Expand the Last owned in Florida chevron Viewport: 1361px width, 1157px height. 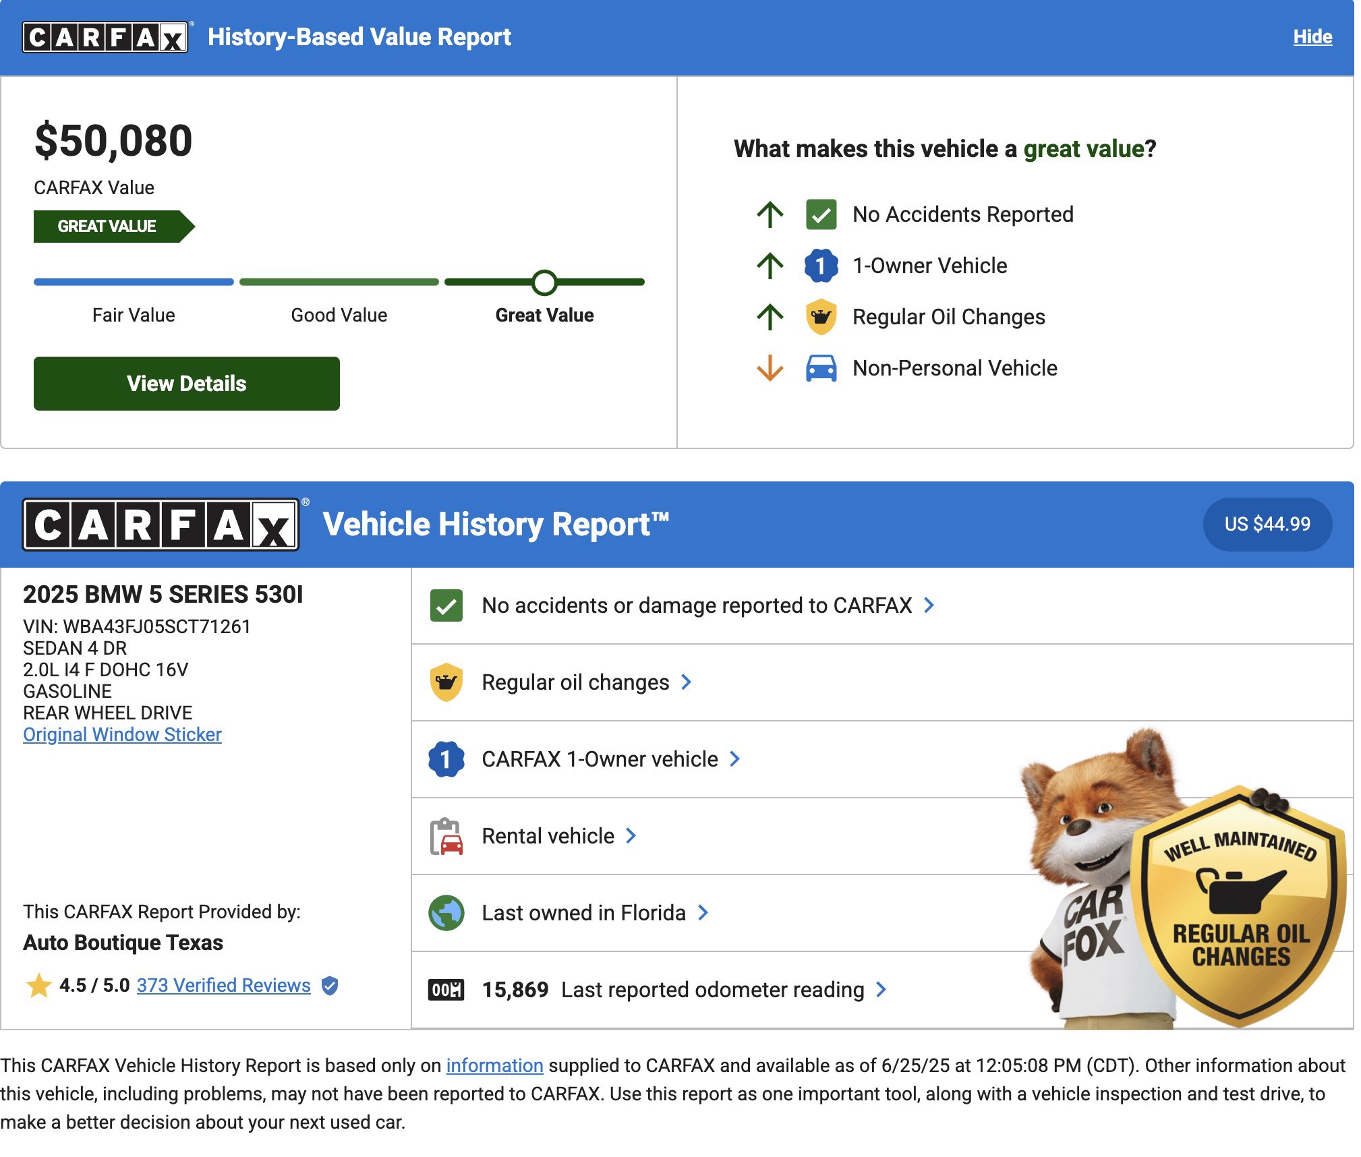pyautogui.click(x=703, y=913)
